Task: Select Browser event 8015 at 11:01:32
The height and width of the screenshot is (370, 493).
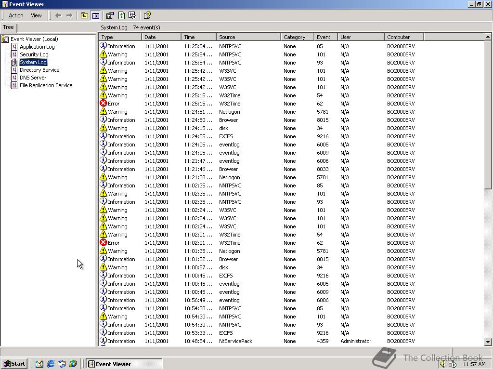Action: coord(261,259)
